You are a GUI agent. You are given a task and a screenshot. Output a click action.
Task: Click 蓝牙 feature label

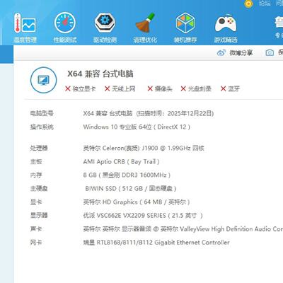tap(233, 88)
